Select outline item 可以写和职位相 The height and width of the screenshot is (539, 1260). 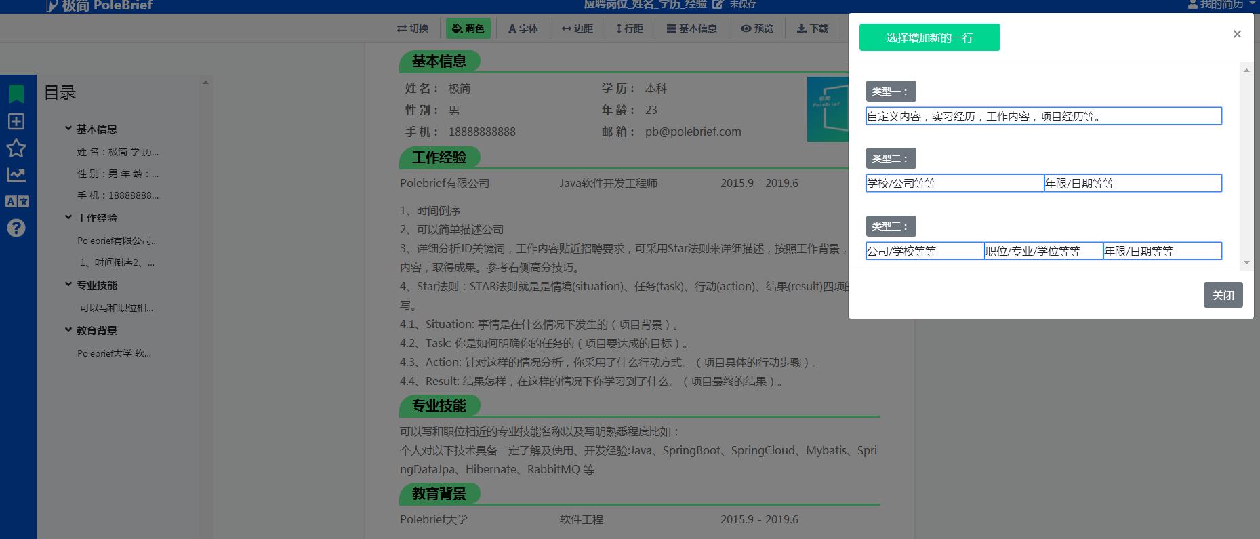[117, 308]
